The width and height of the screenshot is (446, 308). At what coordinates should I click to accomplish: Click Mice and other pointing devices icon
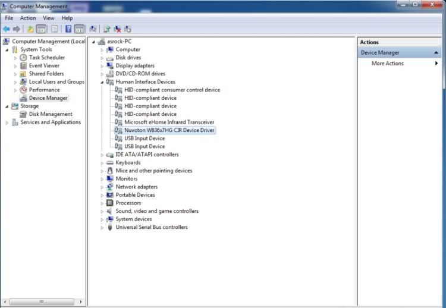tap(110, 171)
